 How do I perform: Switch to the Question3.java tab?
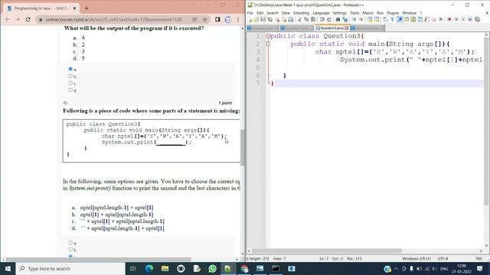332,28
